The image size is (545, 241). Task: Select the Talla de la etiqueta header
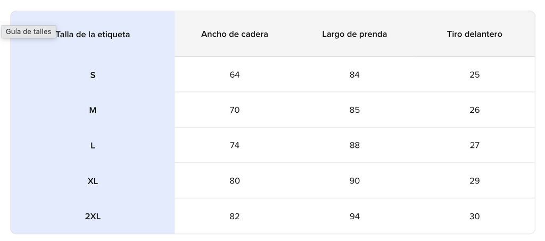coord(93,35)
